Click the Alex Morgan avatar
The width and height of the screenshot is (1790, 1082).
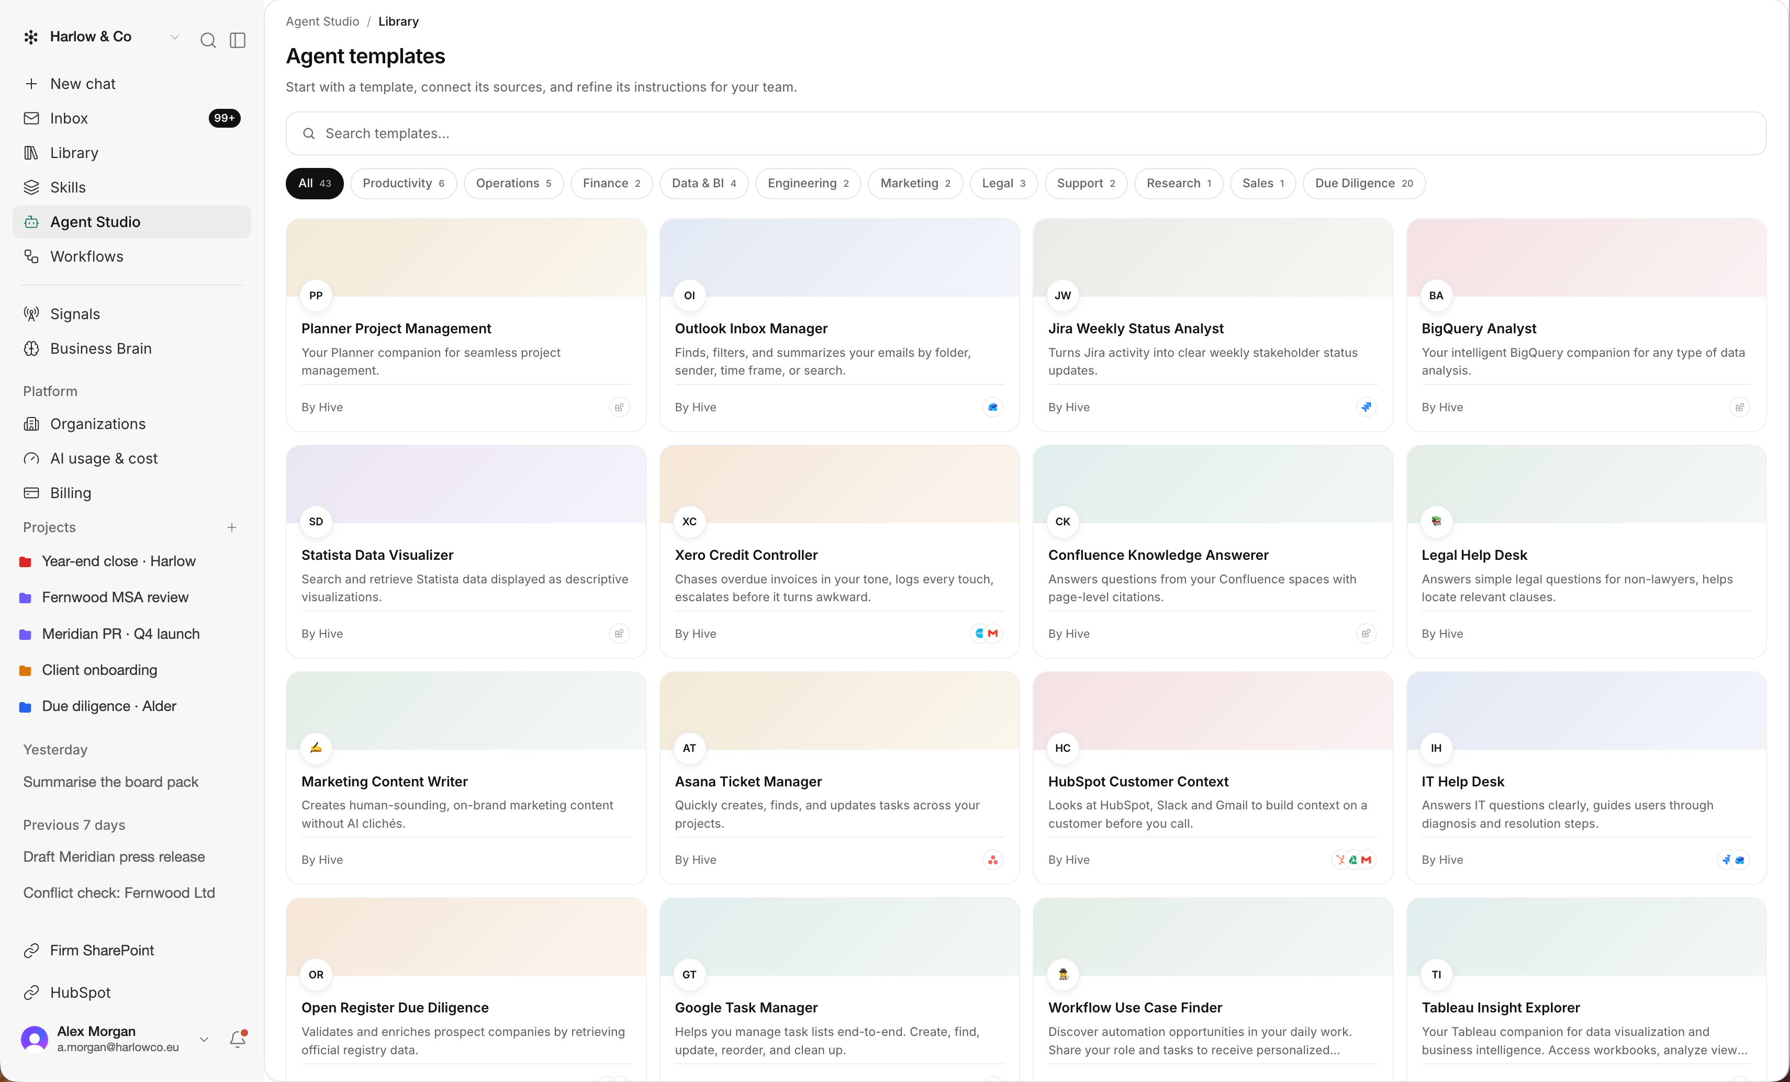coord(34,1039)
